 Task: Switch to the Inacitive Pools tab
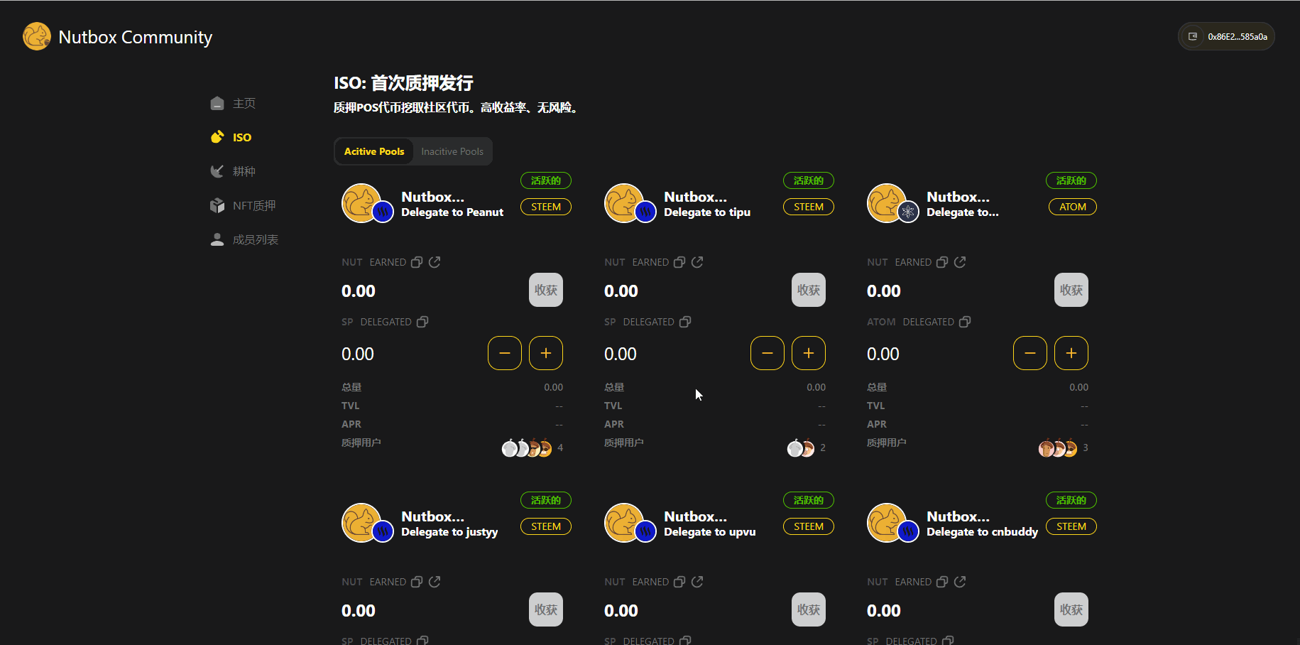point(452,151)
